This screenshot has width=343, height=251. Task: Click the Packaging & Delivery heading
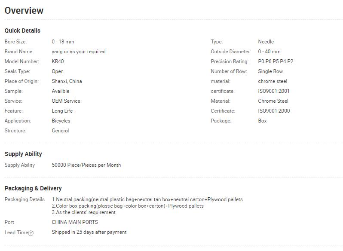33,188
